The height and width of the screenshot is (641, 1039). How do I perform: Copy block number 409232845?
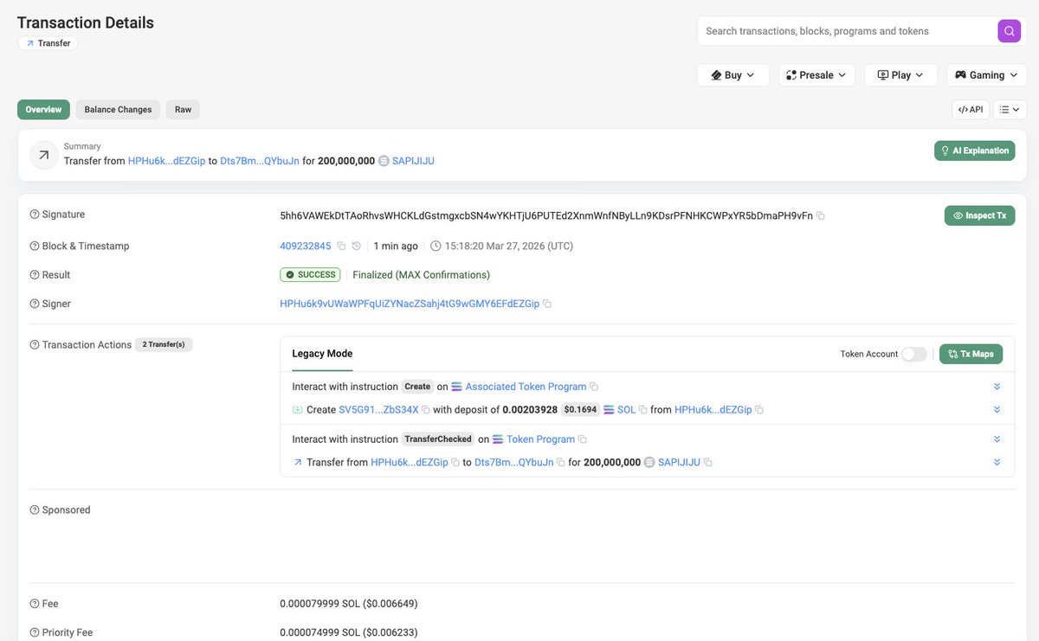tap(341, 246)
